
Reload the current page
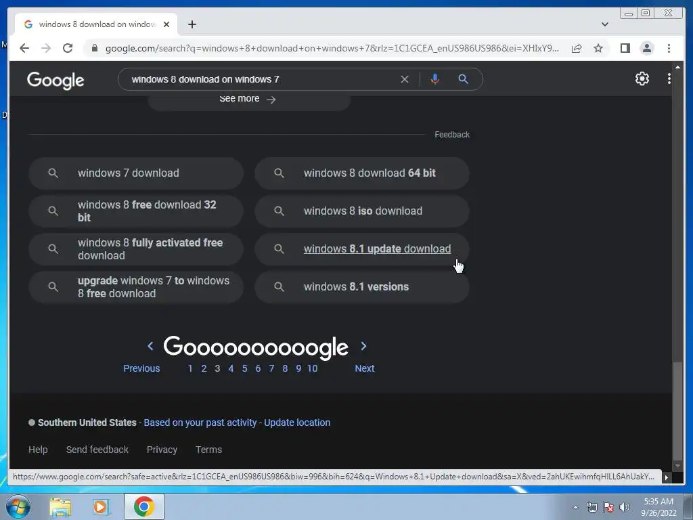click(x=68, y=48)
